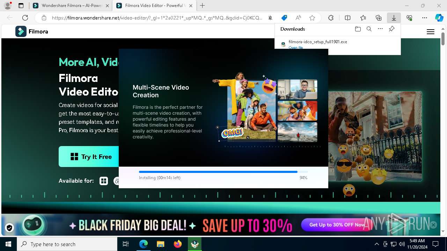Image resolution: width=447 pixels, height=251 pixels.
Task: Close the Filmora Video Editor tab
Action: [x=190, y=6]
